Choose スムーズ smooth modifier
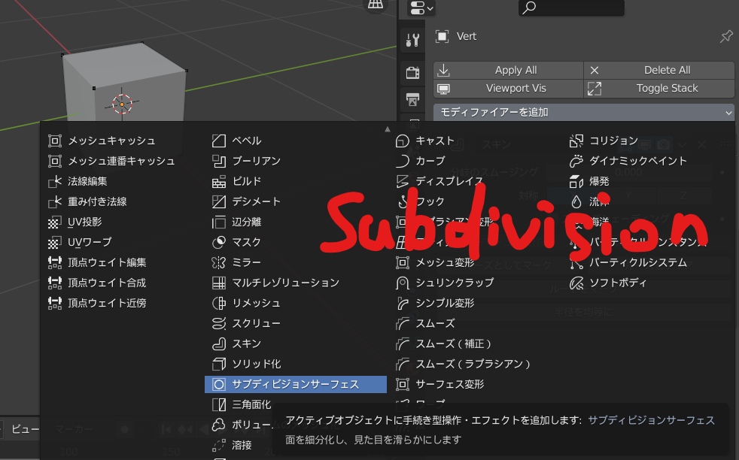The width and height of the screenshot is (739, 460). coord(426,323)
